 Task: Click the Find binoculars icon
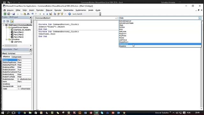click(28, 14)
